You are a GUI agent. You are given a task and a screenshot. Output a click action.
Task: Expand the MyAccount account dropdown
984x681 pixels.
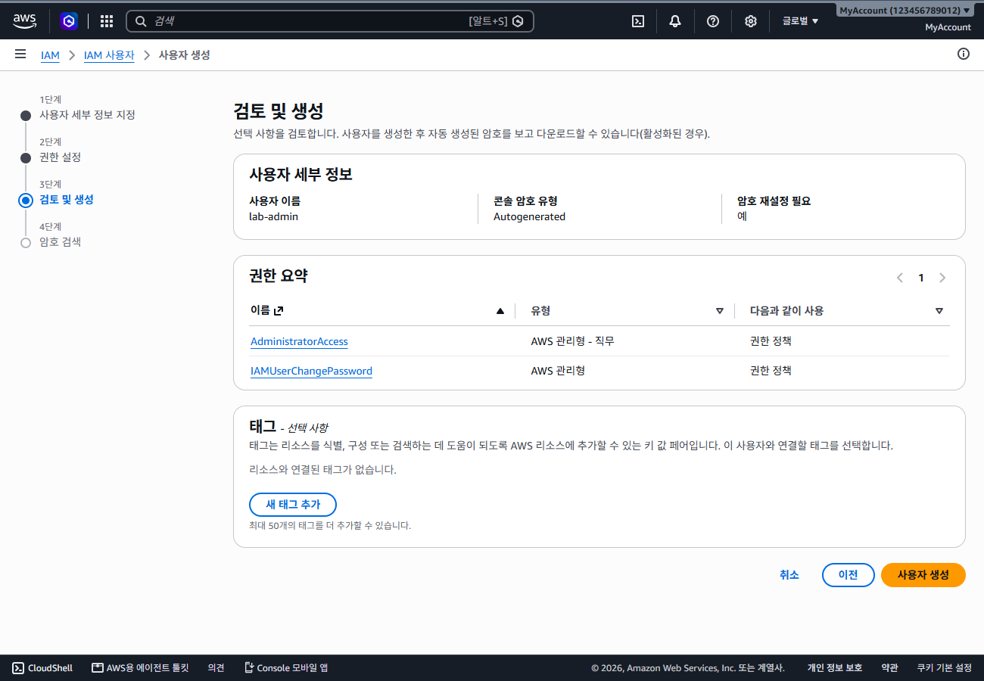click(905, 11)
